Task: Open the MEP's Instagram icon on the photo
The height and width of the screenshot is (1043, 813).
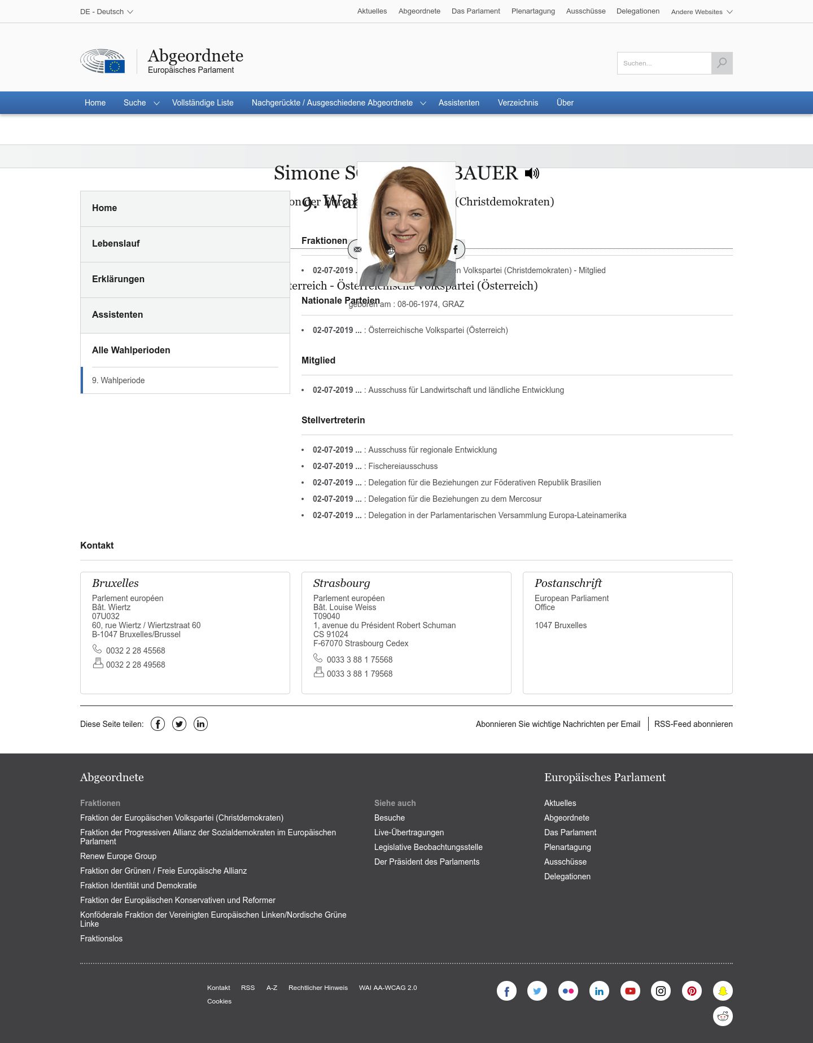Action: point(422,249)
